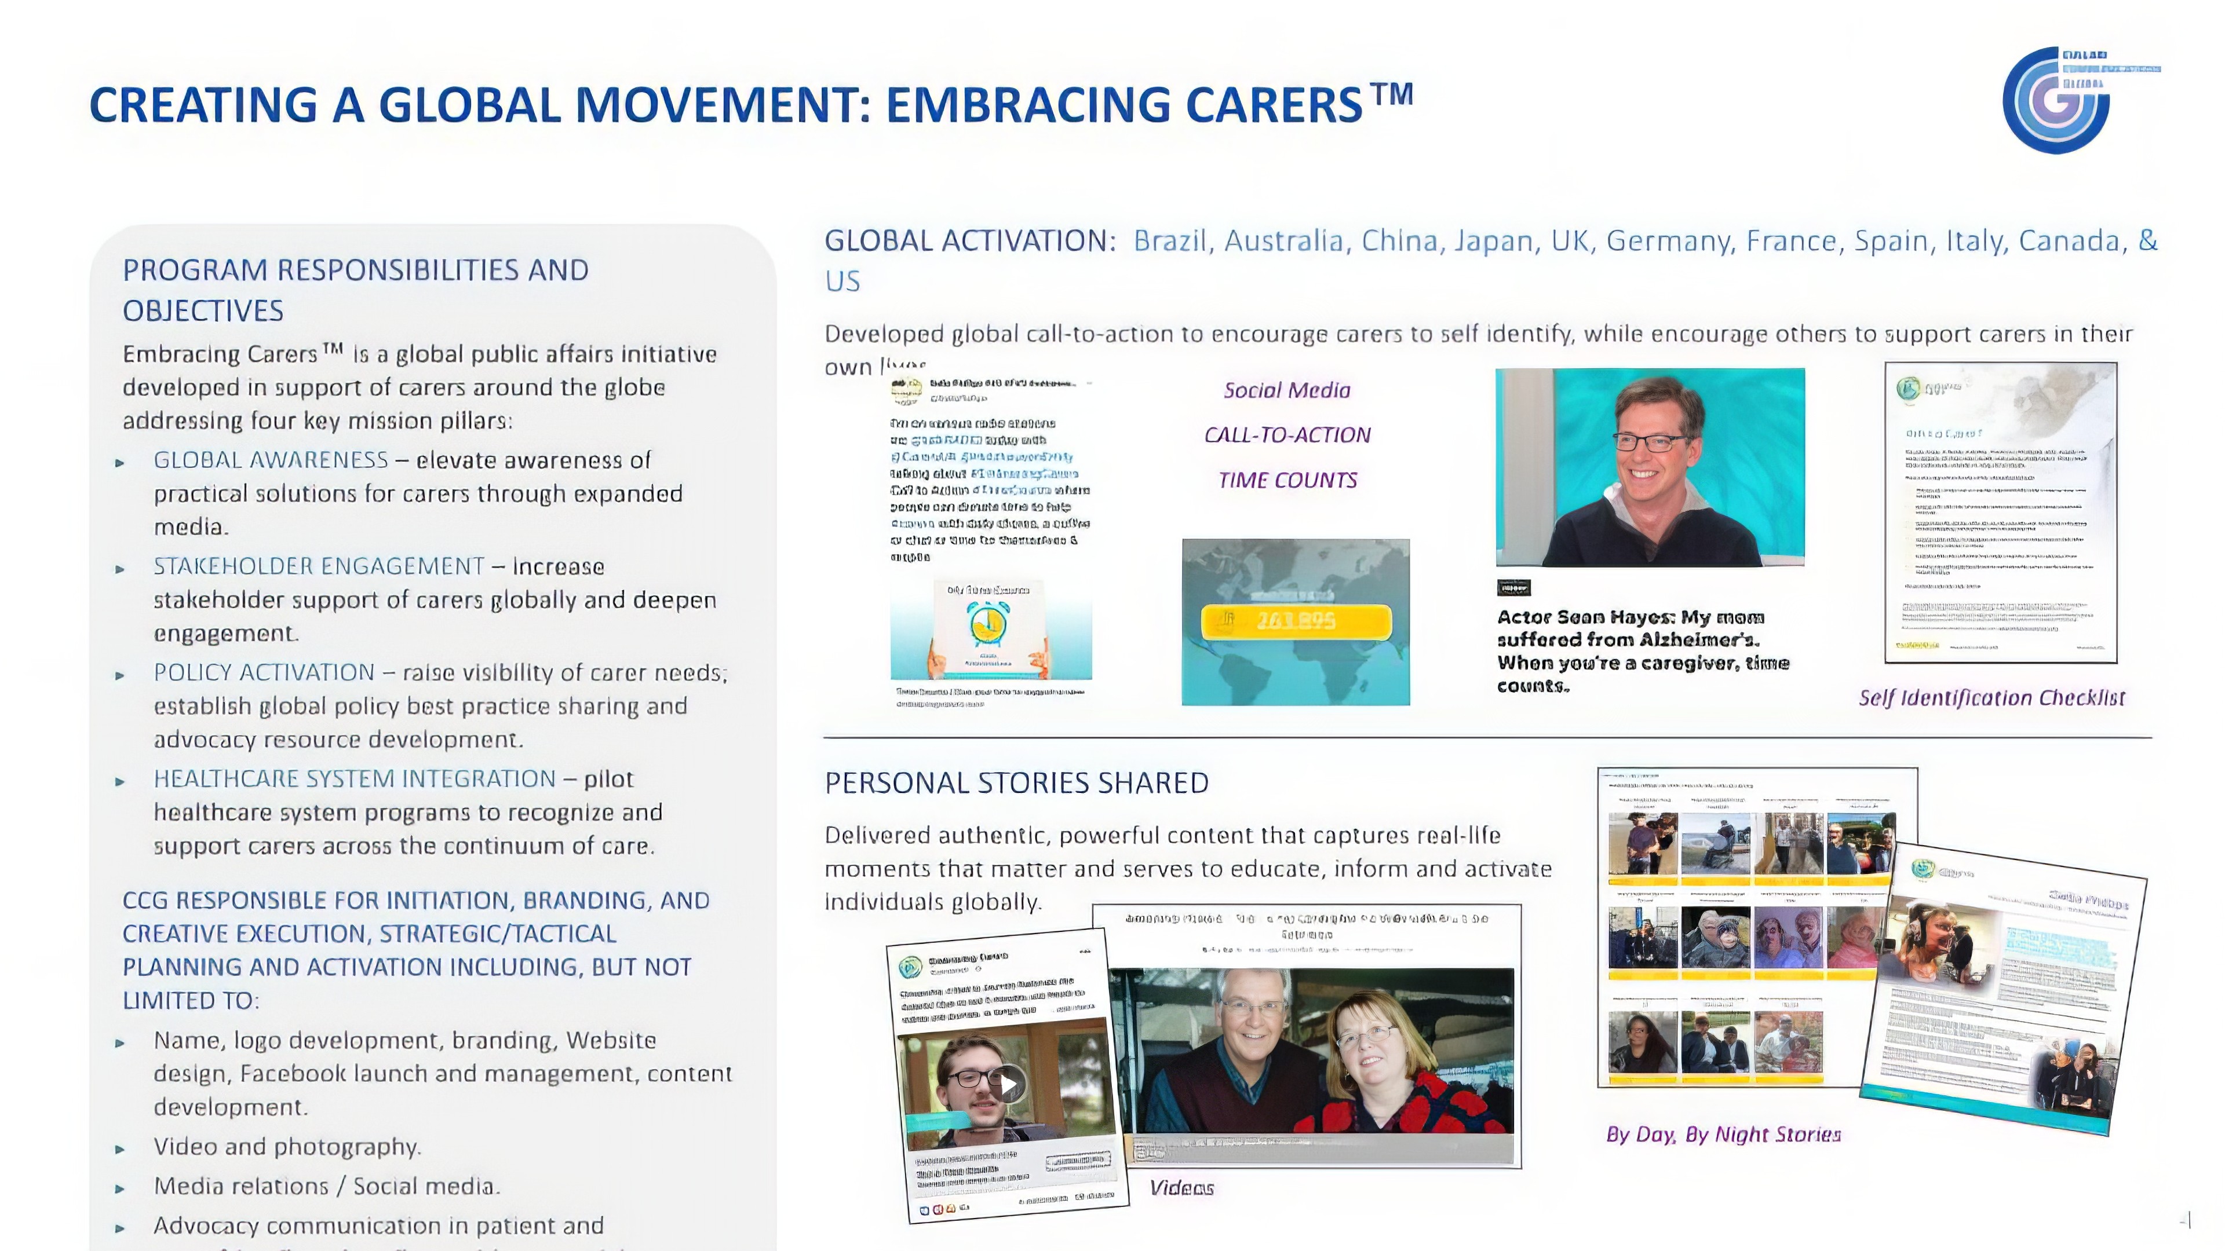The image size is (2225, 1251).
Task: Click the HEALTHCARE SYSTEM INTEGRATION heading
Action: (x=354, y=779)
